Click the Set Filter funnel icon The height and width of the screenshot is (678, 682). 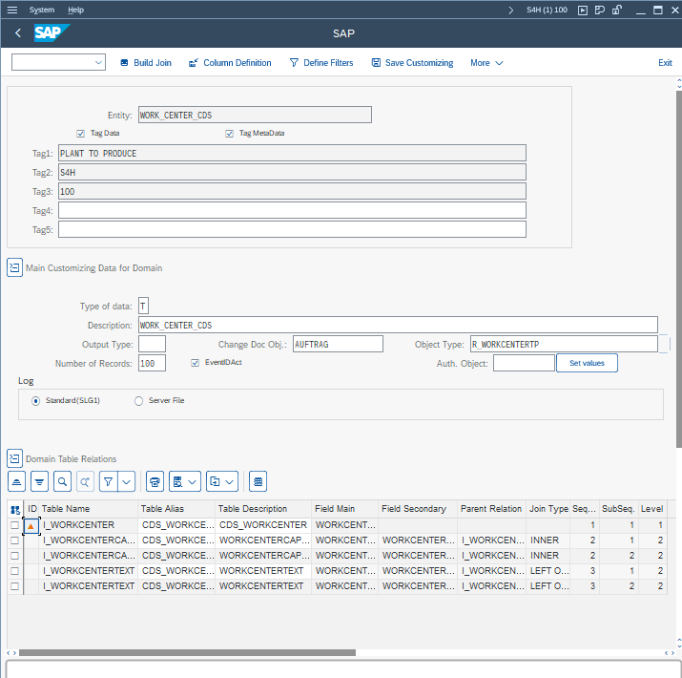coord(108,481)
